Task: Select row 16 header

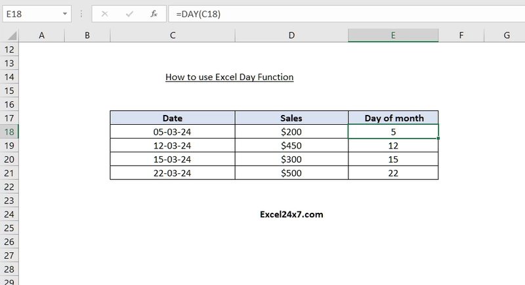Action: tap(9, 104)
